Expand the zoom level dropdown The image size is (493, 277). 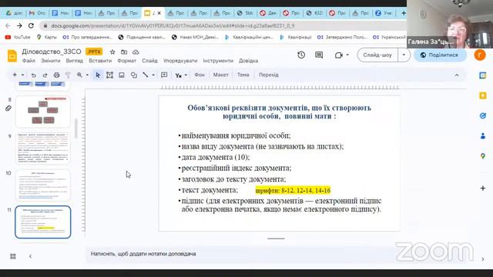87,75
